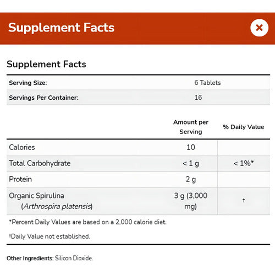Click the Amount per Serving column header
The image size is (275, 274).
pos(191,127)
